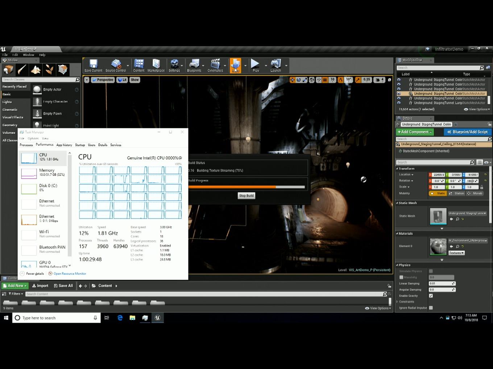Open Source Control from the toolbar
This screenshot has width=493, height=369.
(116, 65)
